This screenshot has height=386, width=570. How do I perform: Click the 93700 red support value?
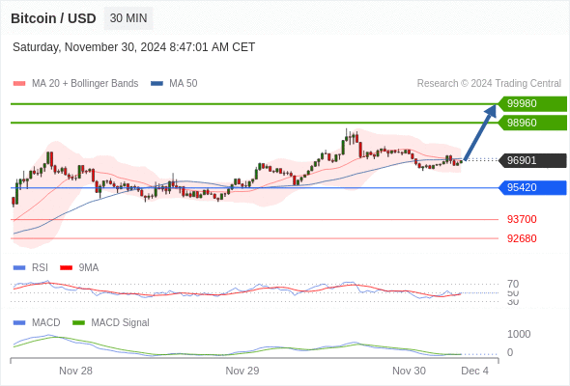pos(522,219)
